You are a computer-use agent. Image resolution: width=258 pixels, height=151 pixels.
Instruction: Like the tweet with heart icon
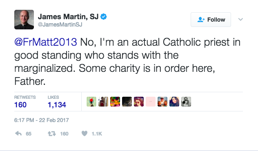85,133
